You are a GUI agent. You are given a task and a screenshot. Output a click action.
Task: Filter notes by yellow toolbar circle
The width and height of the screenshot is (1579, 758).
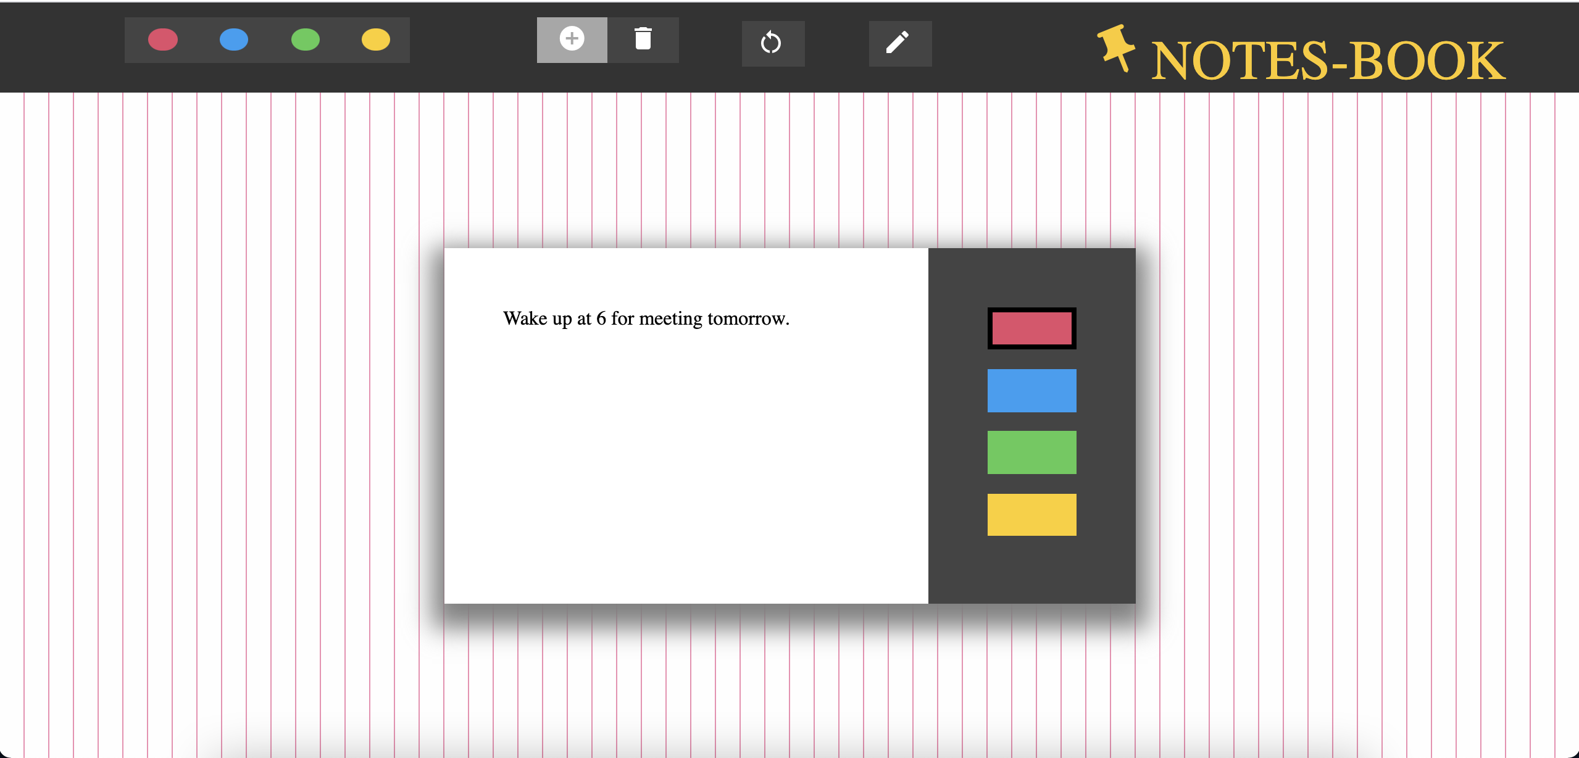(x=376, y=40)
